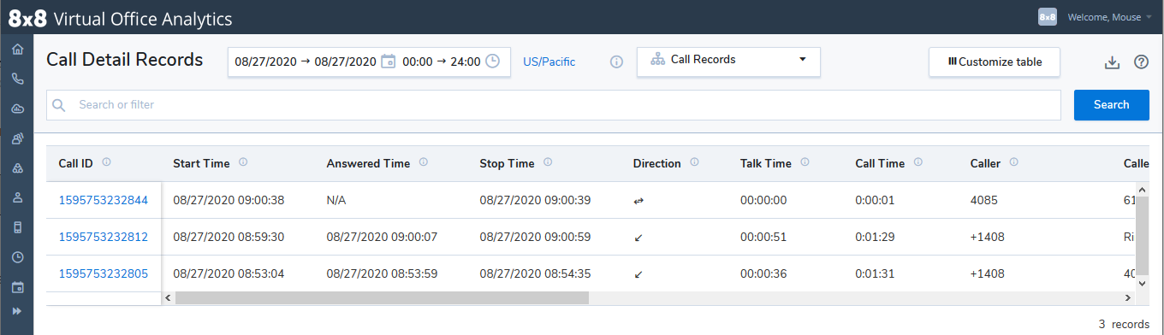Focus the Search or filter field
This screenshot has height=335, width=1164.
(x=555, y=105)
